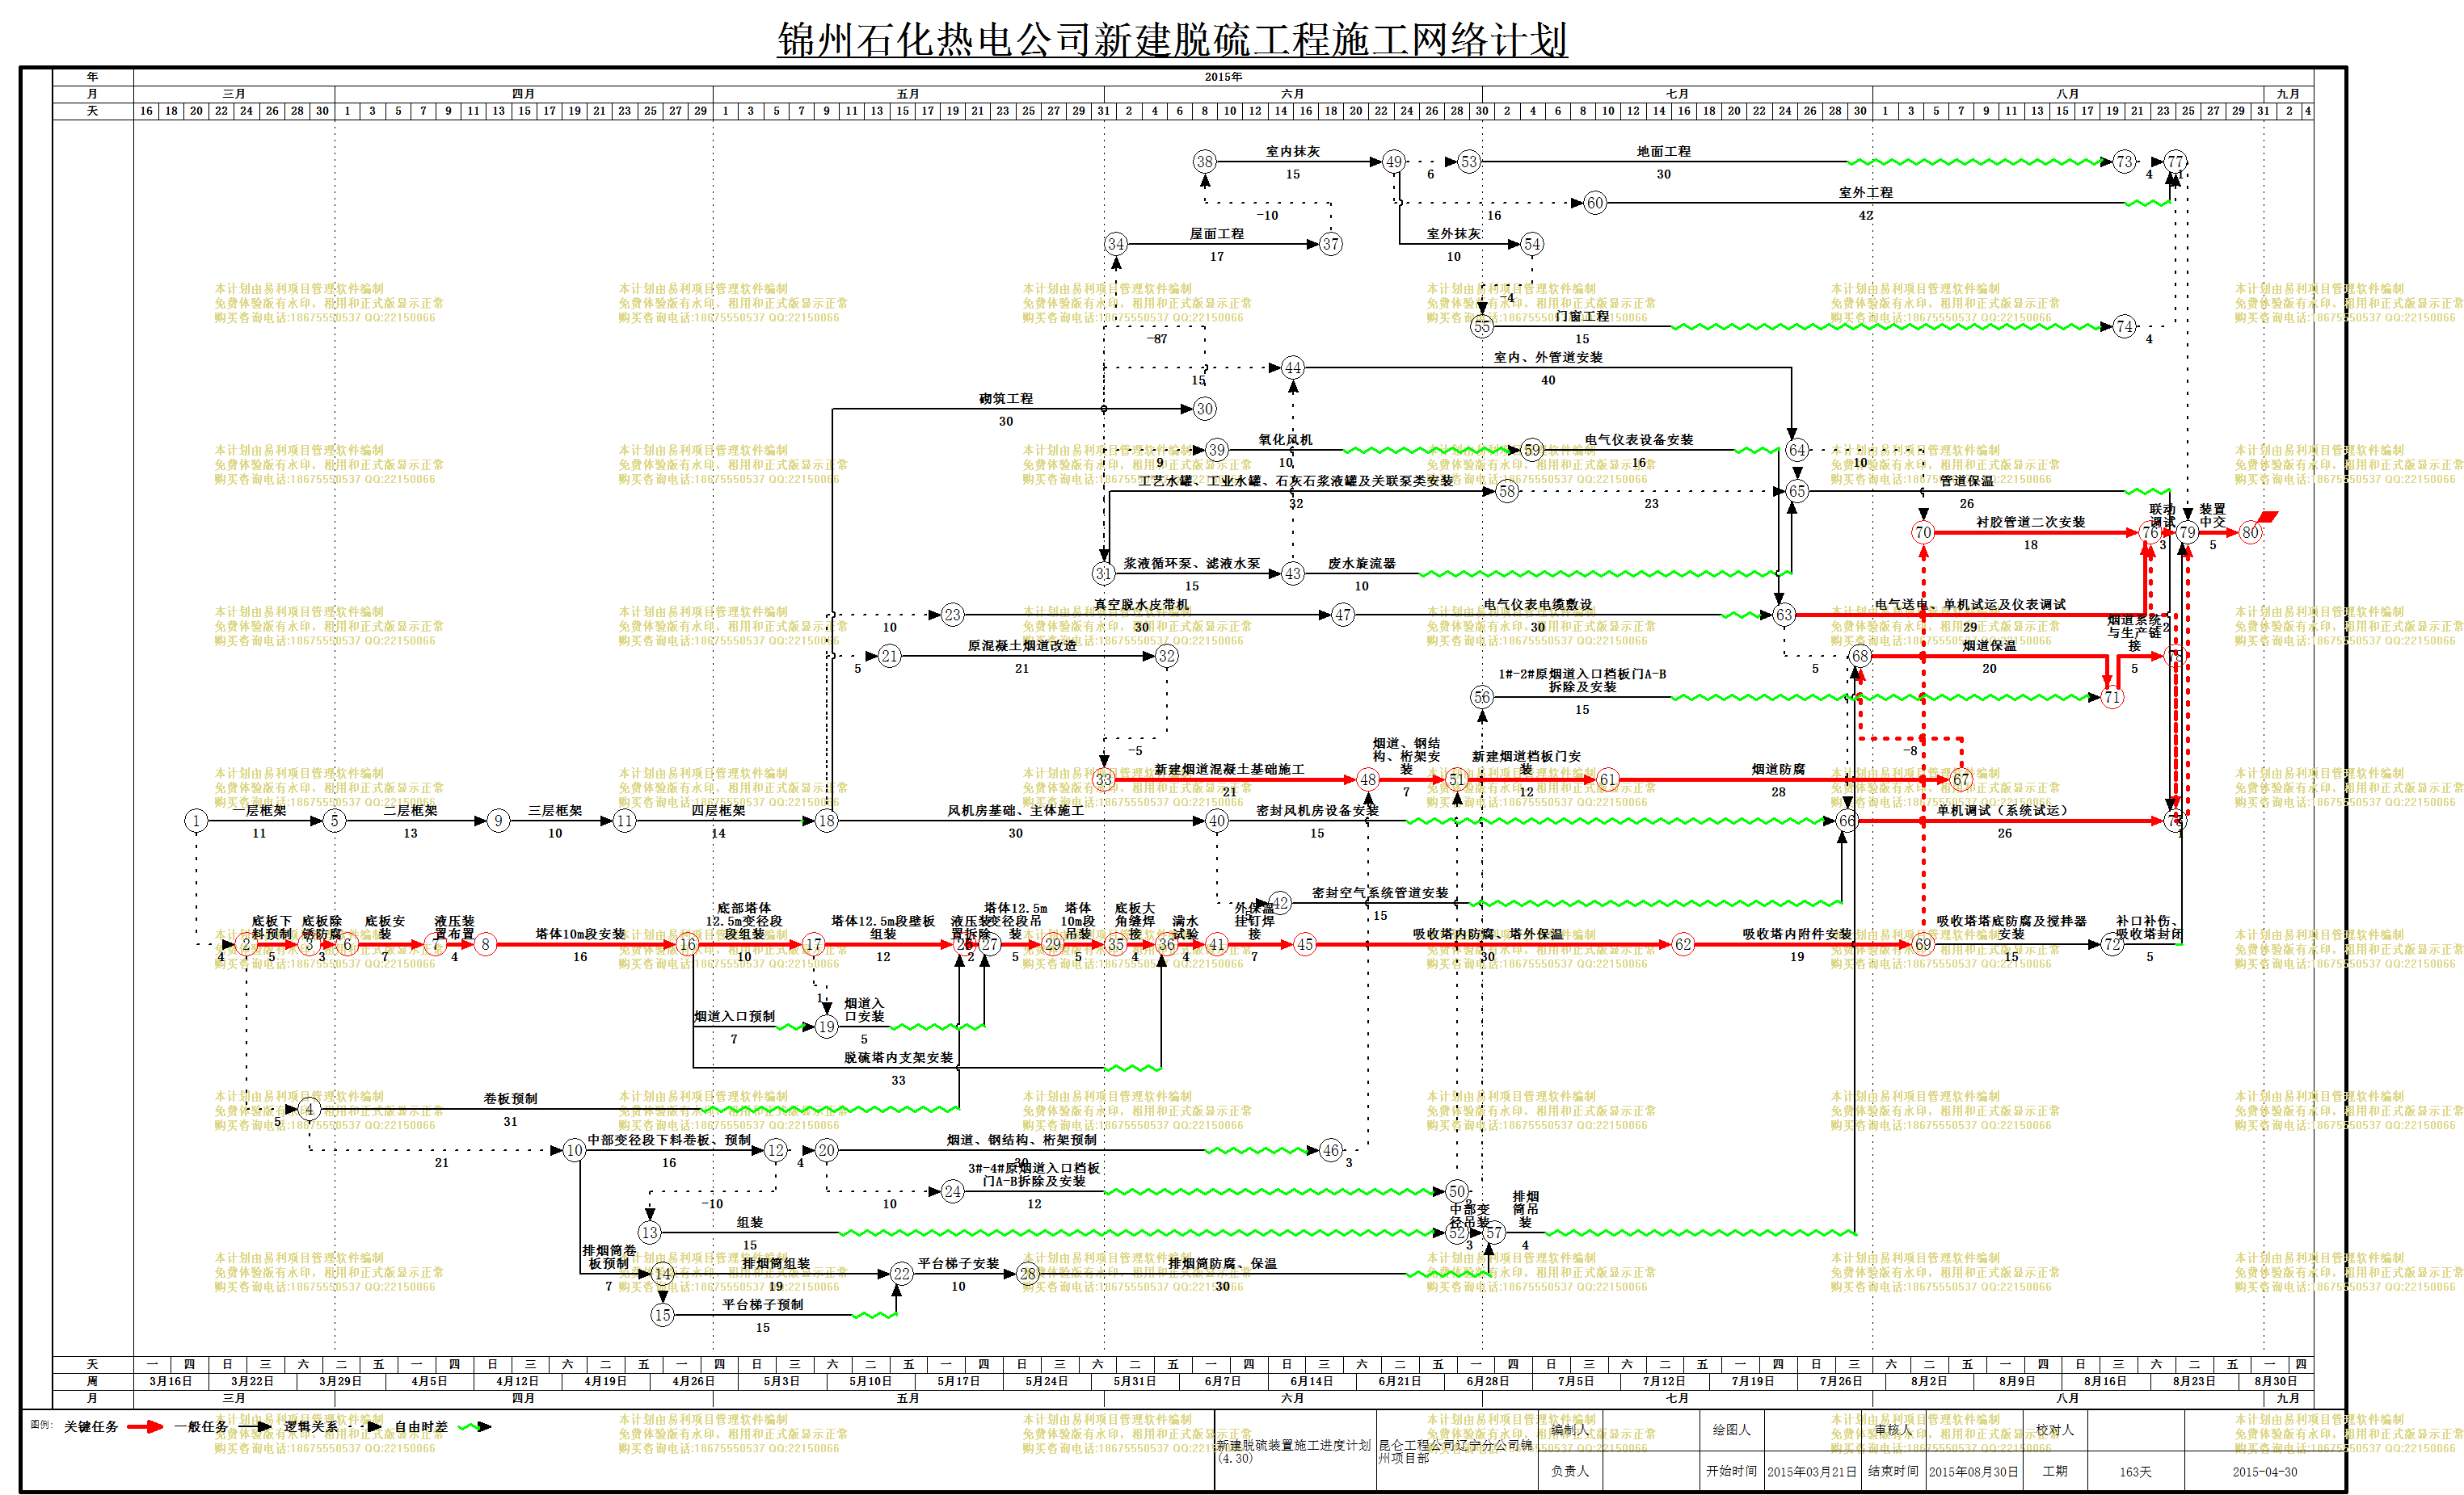Select node 24 before 3#-4#原烟道入口档板
The height and width of the screenshot is (1495, 2464).
(x=952, y=1191)
